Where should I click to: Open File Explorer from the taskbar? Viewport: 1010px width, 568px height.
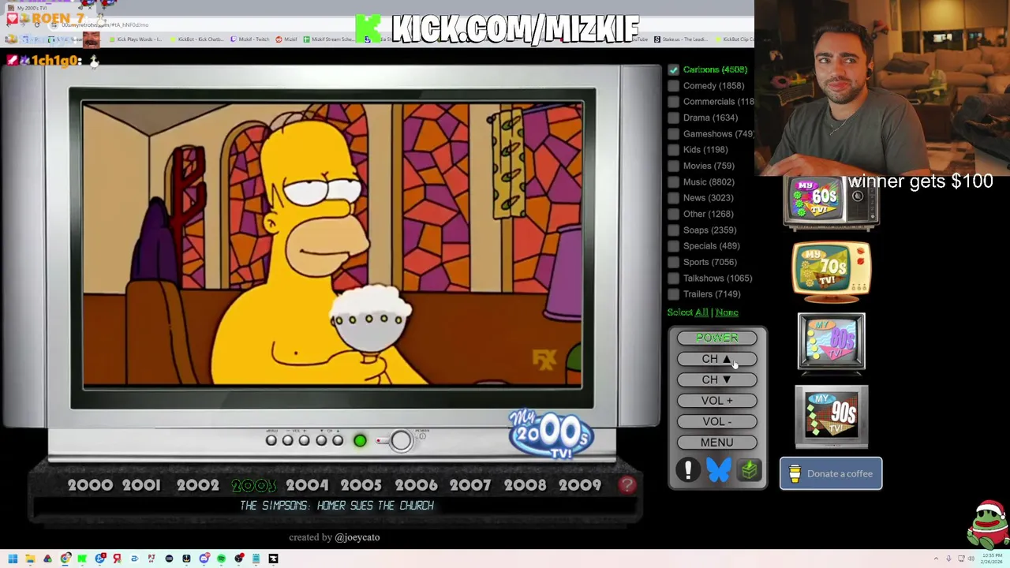[30, 559]
